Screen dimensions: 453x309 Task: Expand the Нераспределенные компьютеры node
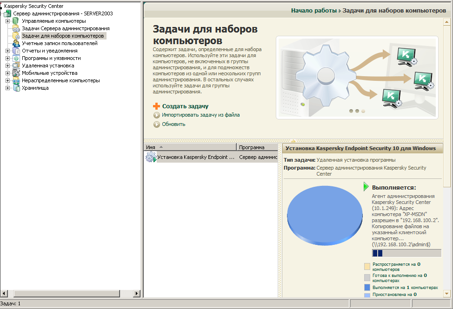pos(7,81)
